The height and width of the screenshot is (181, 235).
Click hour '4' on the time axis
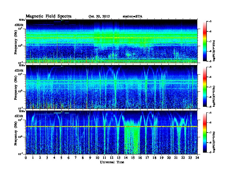point(54,158)
